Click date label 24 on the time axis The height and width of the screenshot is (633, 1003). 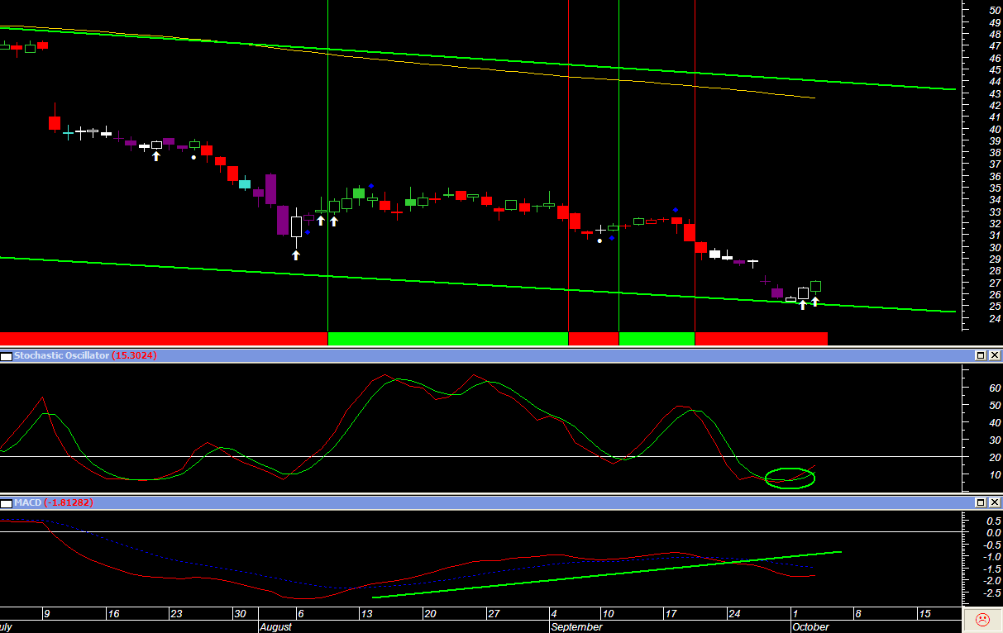(x=734, y=614)
